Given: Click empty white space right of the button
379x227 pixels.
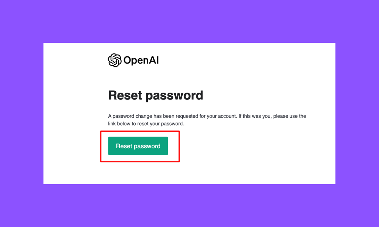Looking at the screenshot, I should click(256, 146).
